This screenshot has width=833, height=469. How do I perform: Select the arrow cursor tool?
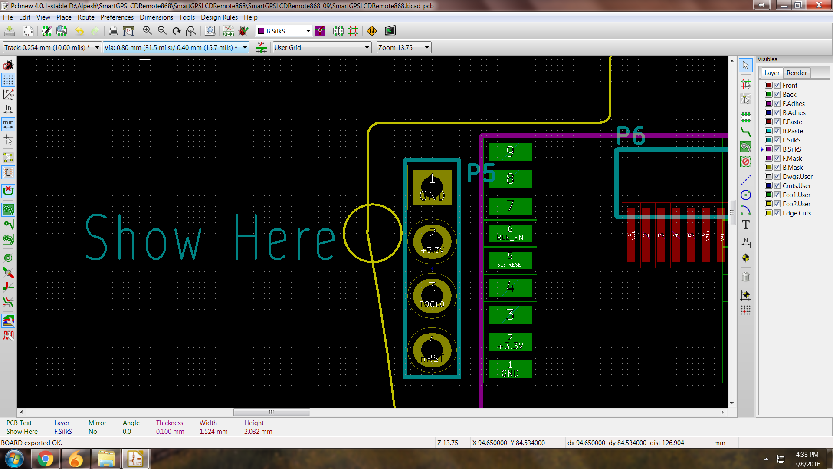coord(746,66)
